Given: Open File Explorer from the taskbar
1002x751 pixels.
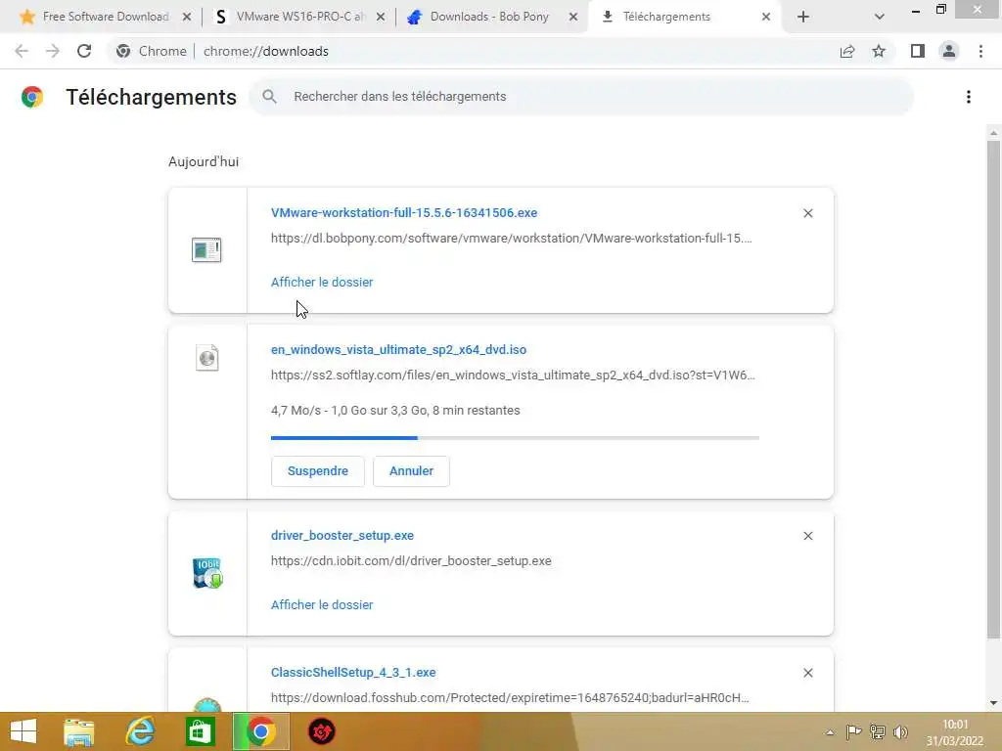Looking at the screenshot, I should (78, 731).
